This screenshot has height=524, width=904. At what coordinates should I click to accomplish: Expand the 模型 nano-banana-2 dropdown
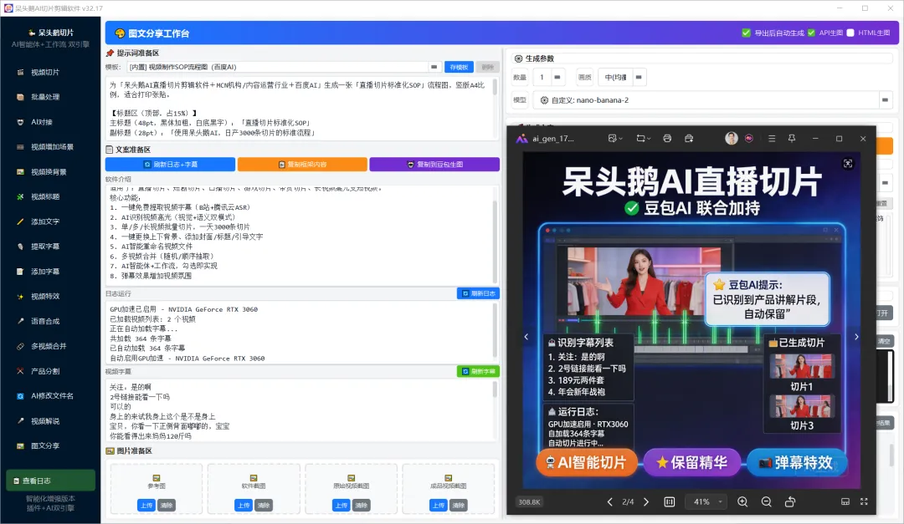pos(885,100)
